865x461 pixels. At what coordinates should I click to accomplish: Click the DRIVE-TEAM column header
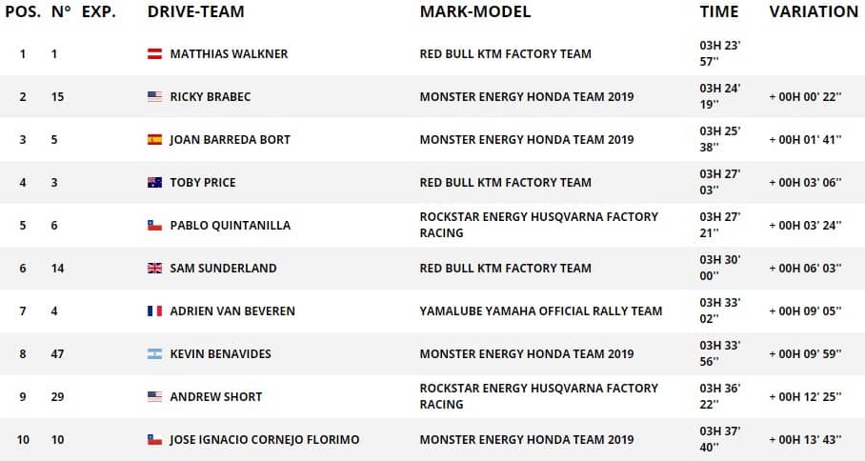tap(195, 12)
